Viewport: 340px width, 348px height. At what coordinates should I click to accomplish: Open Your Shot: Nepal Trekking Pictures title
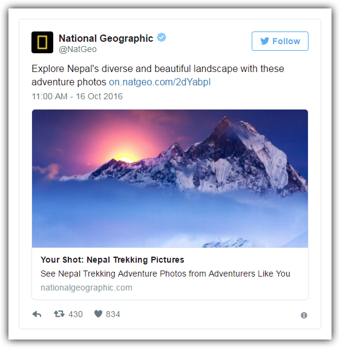tap(113, 260)
